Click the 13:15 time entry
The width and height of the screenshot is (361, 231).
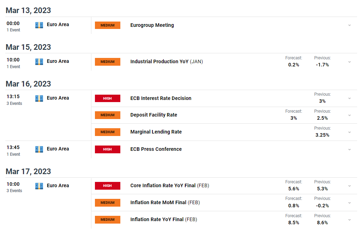pos(13,96)
